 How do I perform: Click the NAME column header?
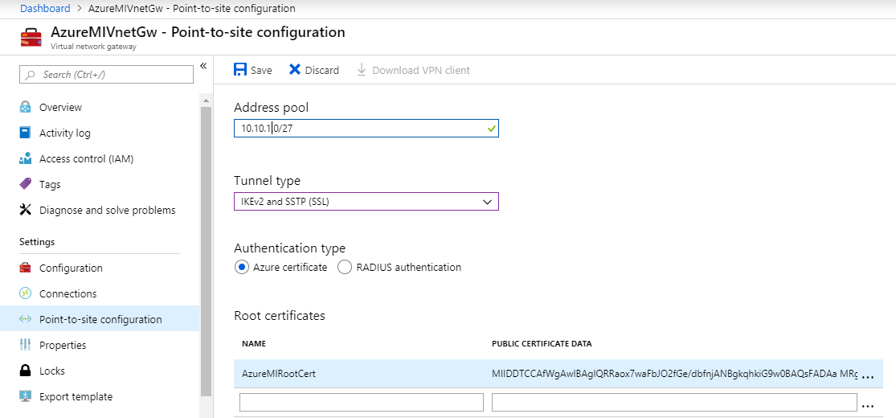point(254,344)
